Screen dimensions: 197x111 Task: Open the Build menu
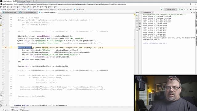click(x=34, y=7)
